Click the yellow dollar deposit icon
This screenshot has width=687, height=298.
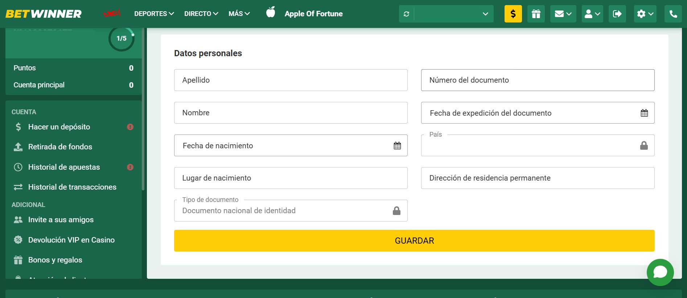[513, 14]
